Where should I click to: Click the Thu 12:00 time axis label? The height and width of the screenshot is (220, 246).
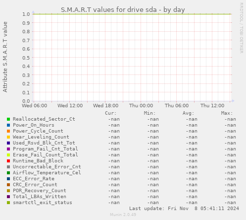click(212, 106)
